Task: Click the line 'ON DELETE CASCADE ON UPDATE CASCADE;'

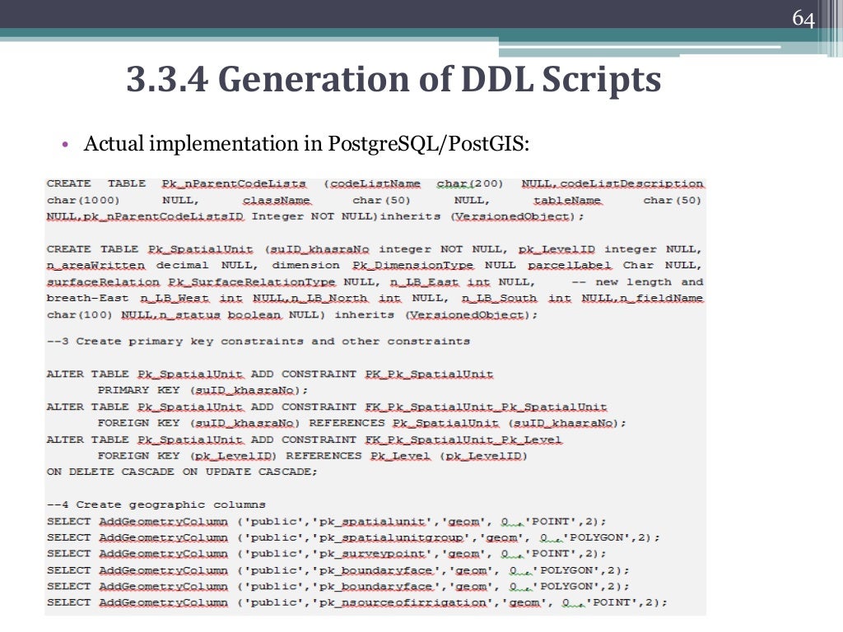Action: [182, 472]
